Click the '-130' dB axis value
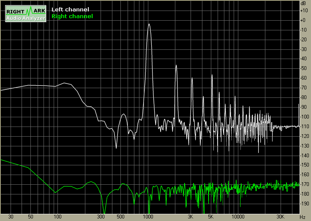This screenshot has width=311, height=221. 305,146
